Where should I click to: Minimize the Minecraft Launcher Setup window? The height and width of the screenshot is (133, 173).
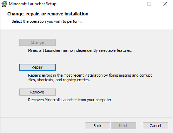(133, 4)
